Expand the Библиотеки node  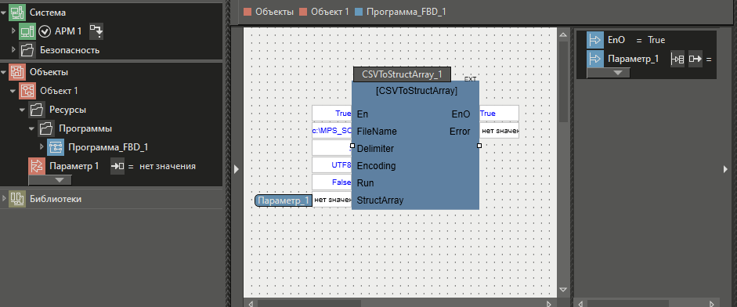[x=4, y=199]
